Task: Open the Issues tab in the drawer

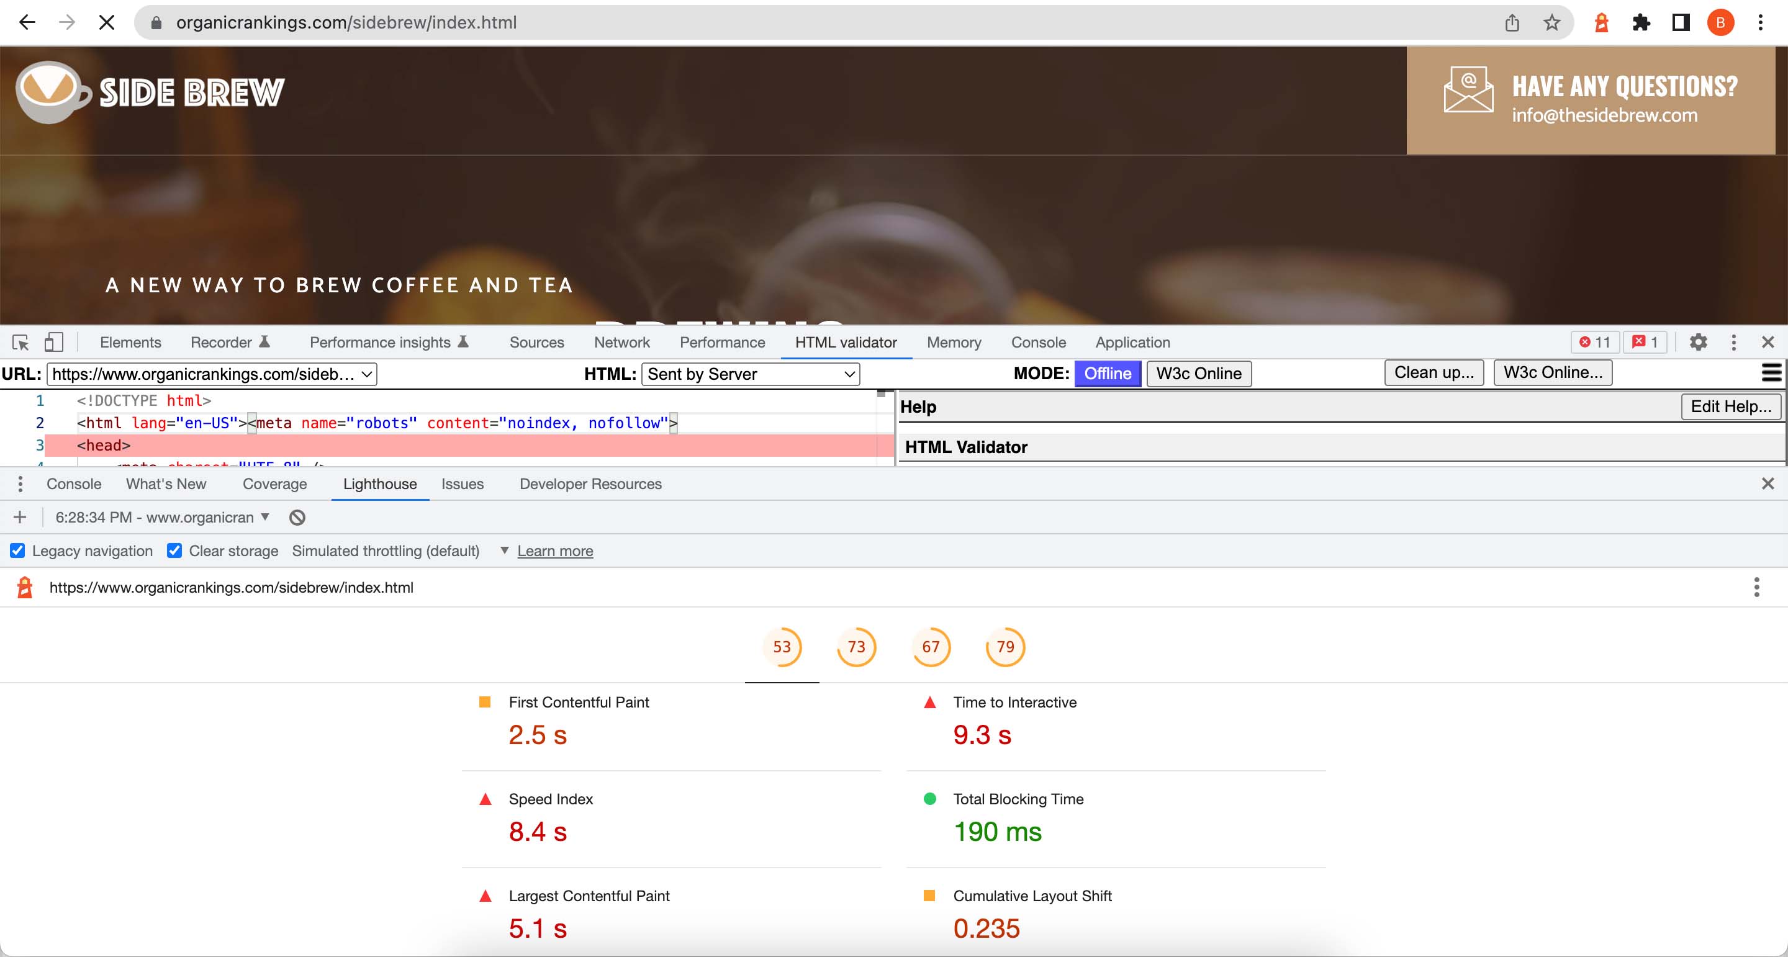Action: coord(463,483)
